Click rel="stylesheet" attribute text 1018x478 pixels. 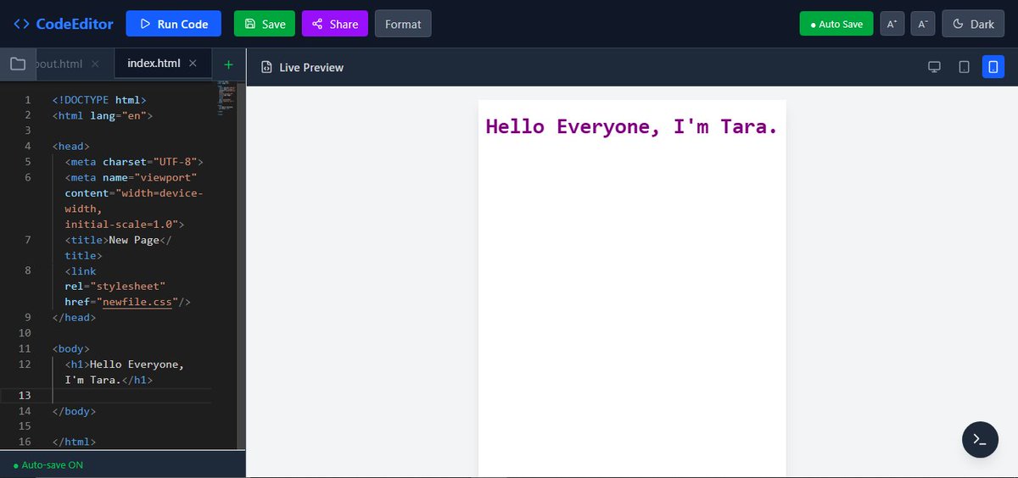coord(115,286)
